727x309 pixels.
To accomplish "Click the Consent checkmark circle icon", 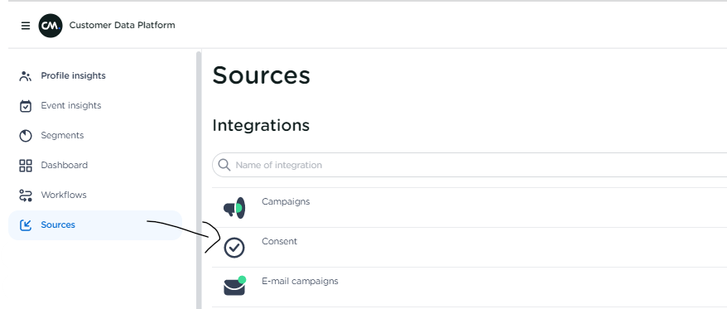I will tap(234, 248).
